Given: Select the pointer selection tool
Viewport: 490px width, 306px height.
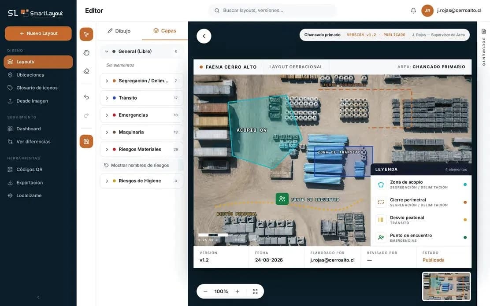Looking at the screenshot, I should (x=86, y=34).
